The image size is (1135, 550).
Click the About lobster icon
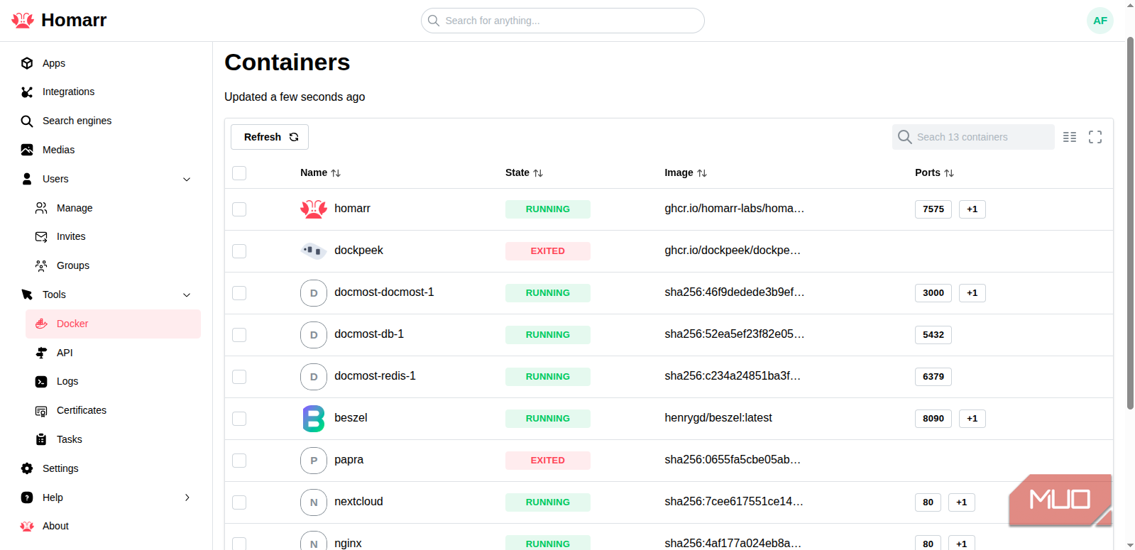(x=27, y=526)
